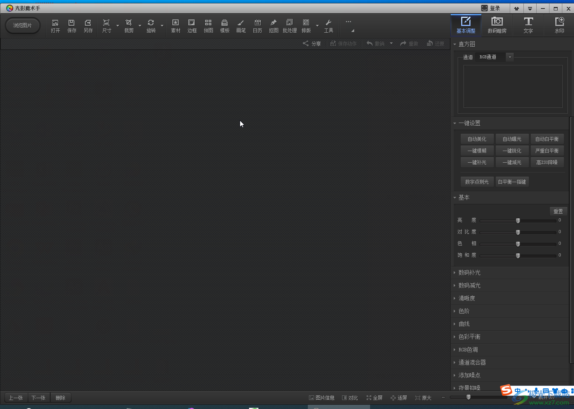The image size is (574, 409).
Task: Click the 保存 save icon
Action: [72, 26]
